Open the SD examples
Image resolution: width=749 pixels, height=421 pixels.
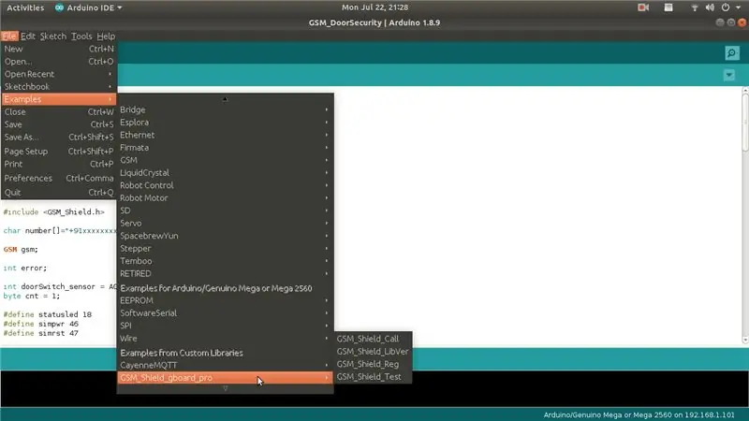click(225, 210)
